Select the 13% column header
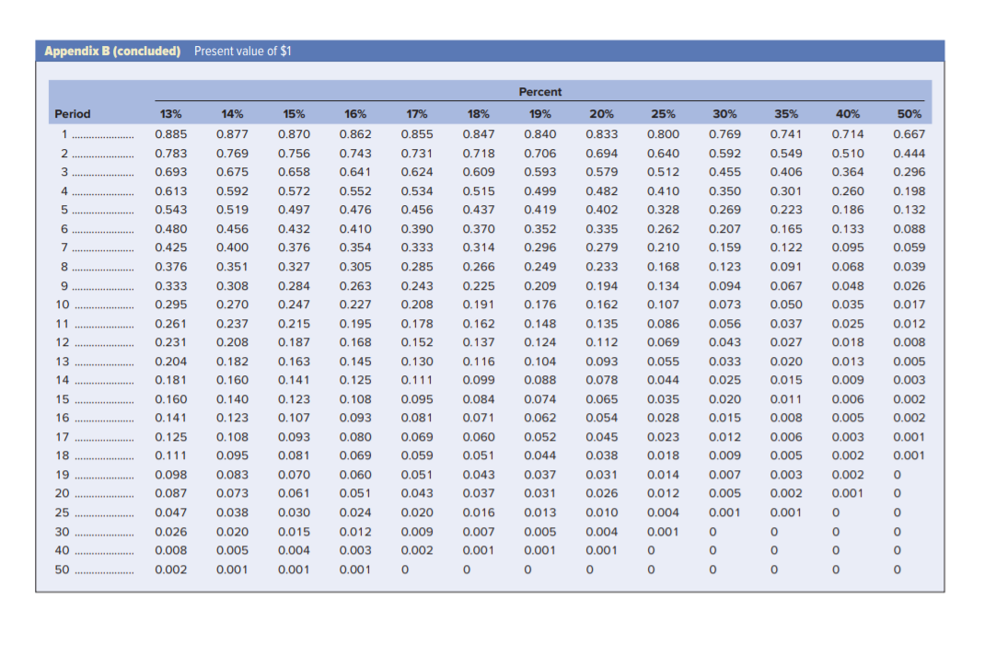 pos(170,114)
